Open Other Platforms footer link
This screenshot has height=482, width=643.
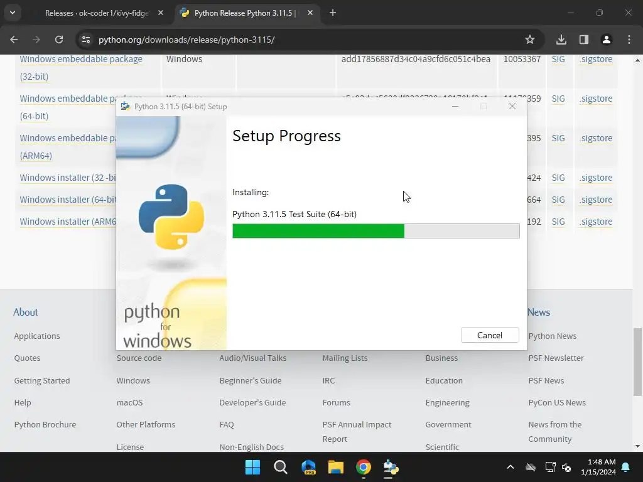click(146, 425)
